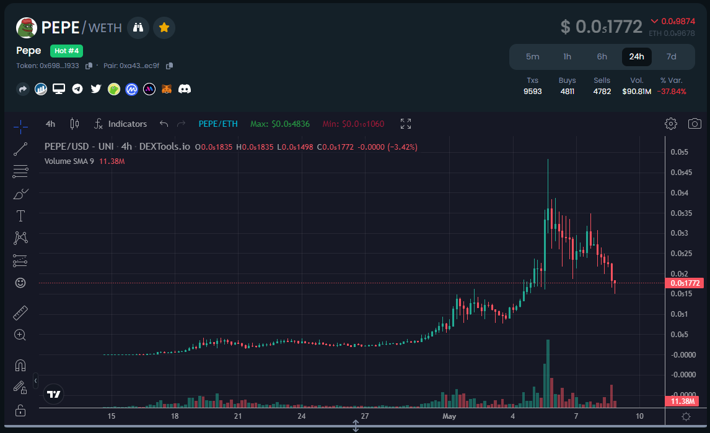710x433 pixels.
Task: Select the zoom in magnifier tool
Action: (20, 335)
